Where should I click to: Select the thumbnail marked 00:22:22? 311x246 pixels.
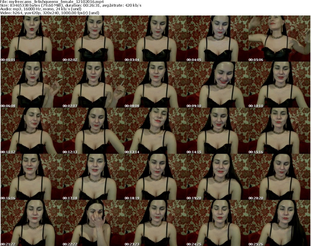93,223
